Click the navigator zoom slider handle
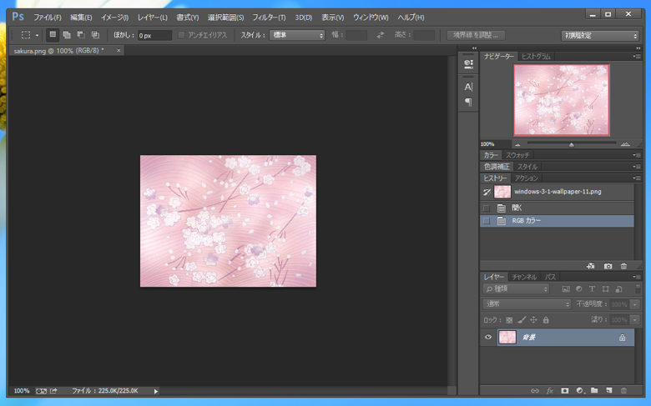The image size is (651, 406). coord(571,144)
